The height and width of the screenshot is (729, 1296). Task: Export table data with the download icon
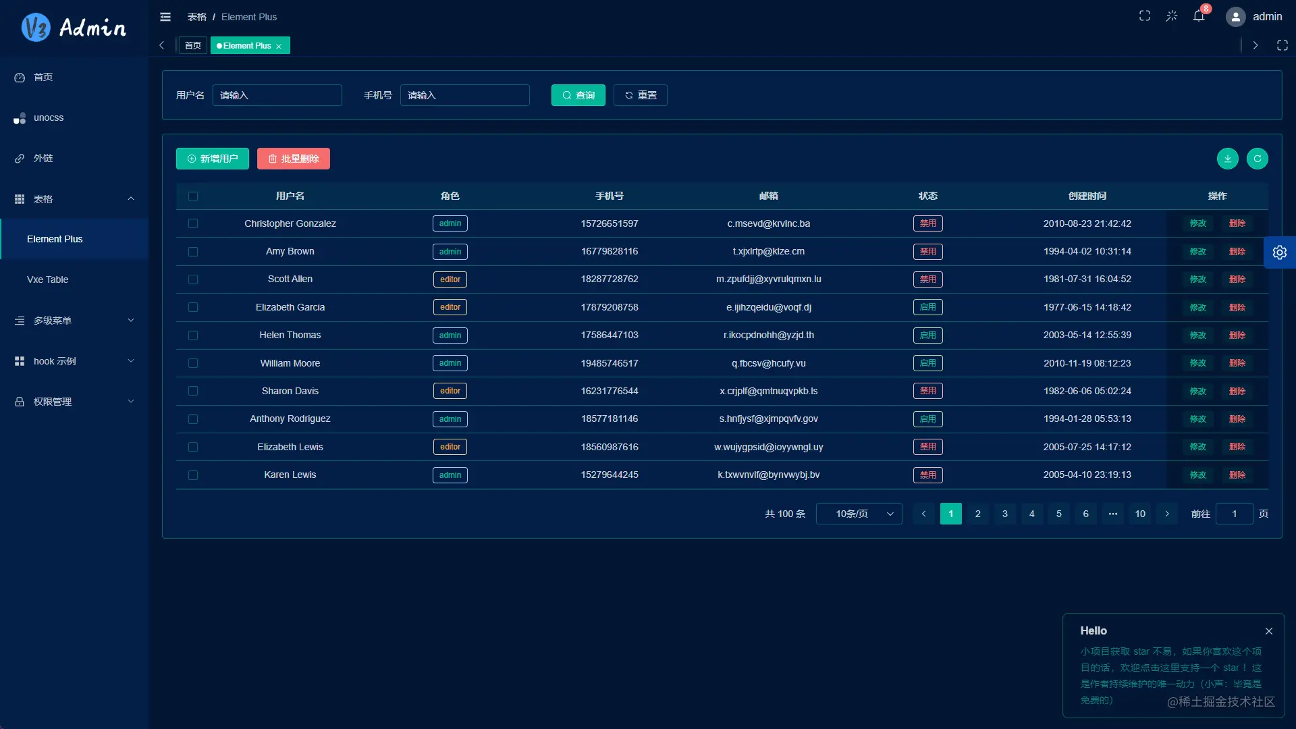(1228, 159)
